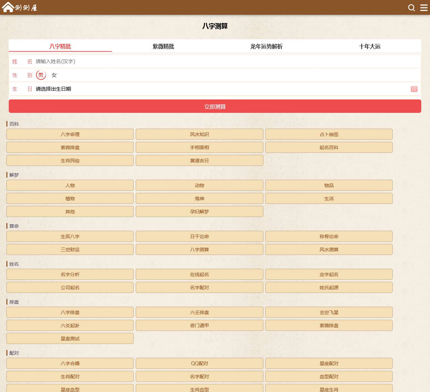This screenshot has height=392, width=430.
Task: Open the QQ配对 link
Action: point(200,363)
